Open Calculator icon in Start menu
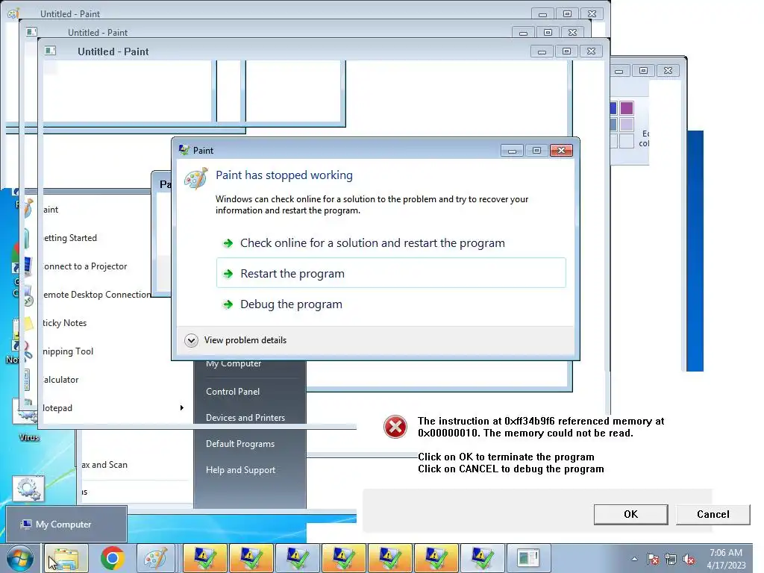 click(27, 379)
